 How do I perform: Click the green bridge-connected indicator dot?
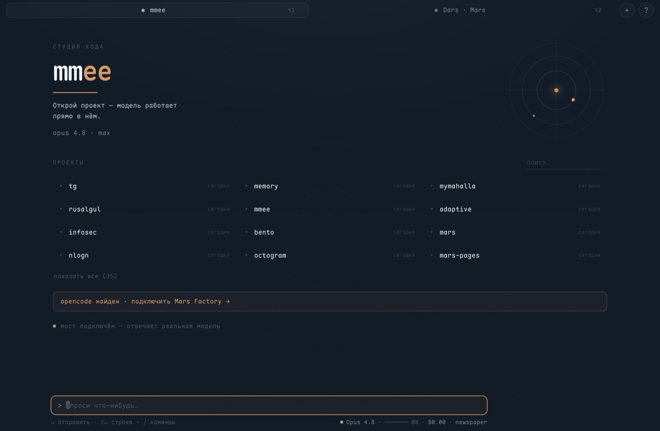55,326
